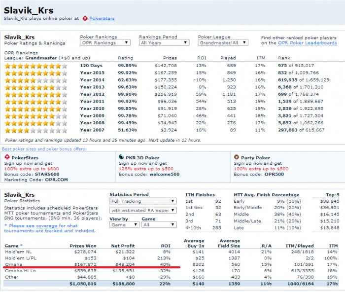The height and width of the screenshot is (292, 345).
Task: Open the Game filter dropdown set to All
Action: click(x=159, y=225)
